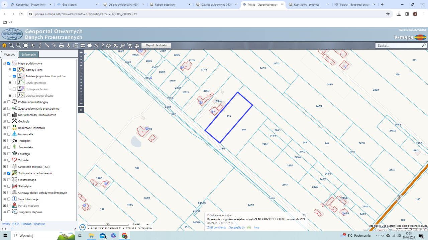Click the green plus icon in parcel popup

249,228
